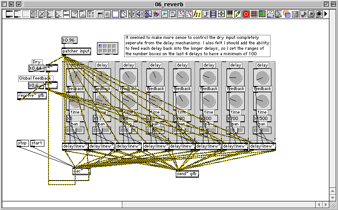Select the message box palette tool
Image resolution: width=338 pixels, height=210 pixels.
coord(18,14)
